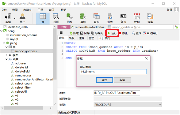Image resolution: width=180 pixels, height=115 pixels.
Task: Expand the 视图 views node
Action: 6,55
